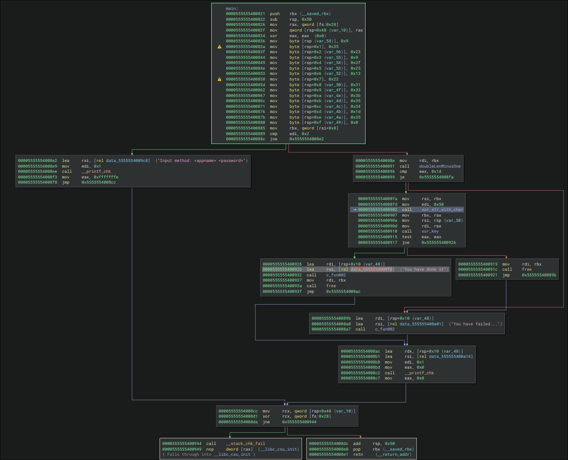Click the "You have failed..." string reference
This screenshot has height=460, width=568.
(476, 324)
